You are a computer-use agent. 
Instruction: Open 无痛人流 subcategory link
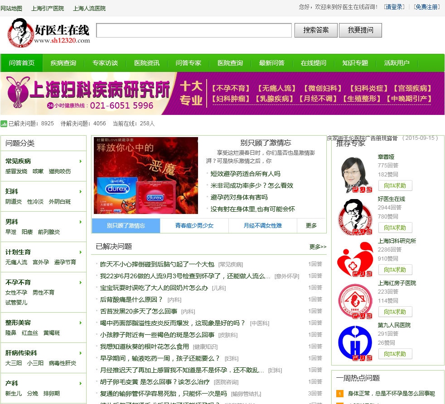(x=16, y=262)
